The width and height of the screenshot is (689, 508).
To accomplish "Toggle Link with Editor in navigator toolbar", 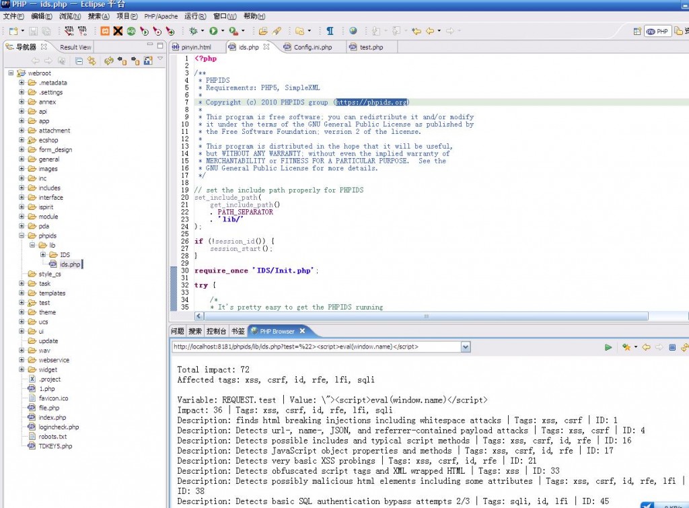I will [92, 61].
